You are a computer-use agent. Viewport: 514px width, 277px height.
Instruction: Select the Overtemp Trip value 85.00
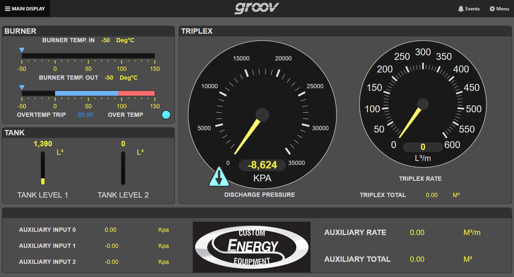click(x=85, y=115)
